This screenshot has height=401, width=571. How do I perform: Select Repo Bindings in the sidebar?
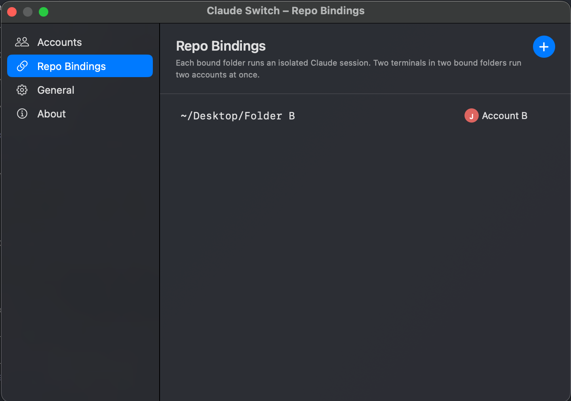(x=80, y=66)
